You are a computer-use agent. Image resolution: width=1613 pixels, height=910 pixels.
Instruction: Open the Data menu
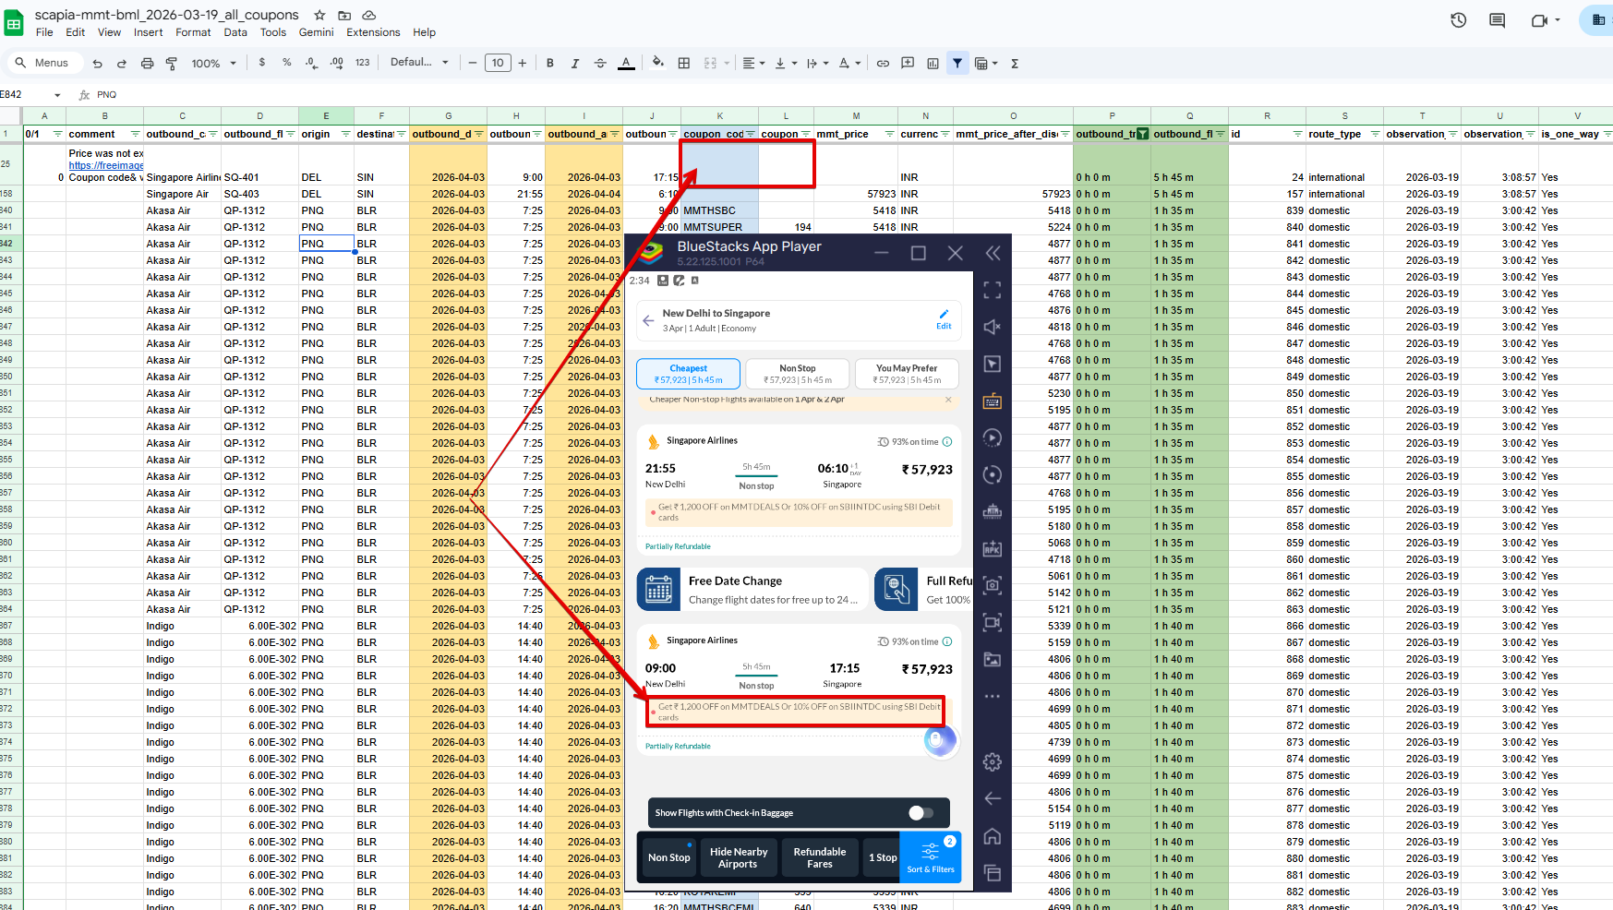coord(235,32)
